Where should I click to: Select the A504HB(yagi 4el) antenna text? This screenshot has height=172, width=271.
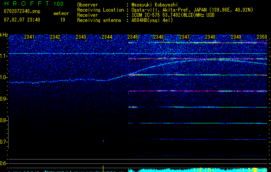pyautogui.click(x=152, y=20)
